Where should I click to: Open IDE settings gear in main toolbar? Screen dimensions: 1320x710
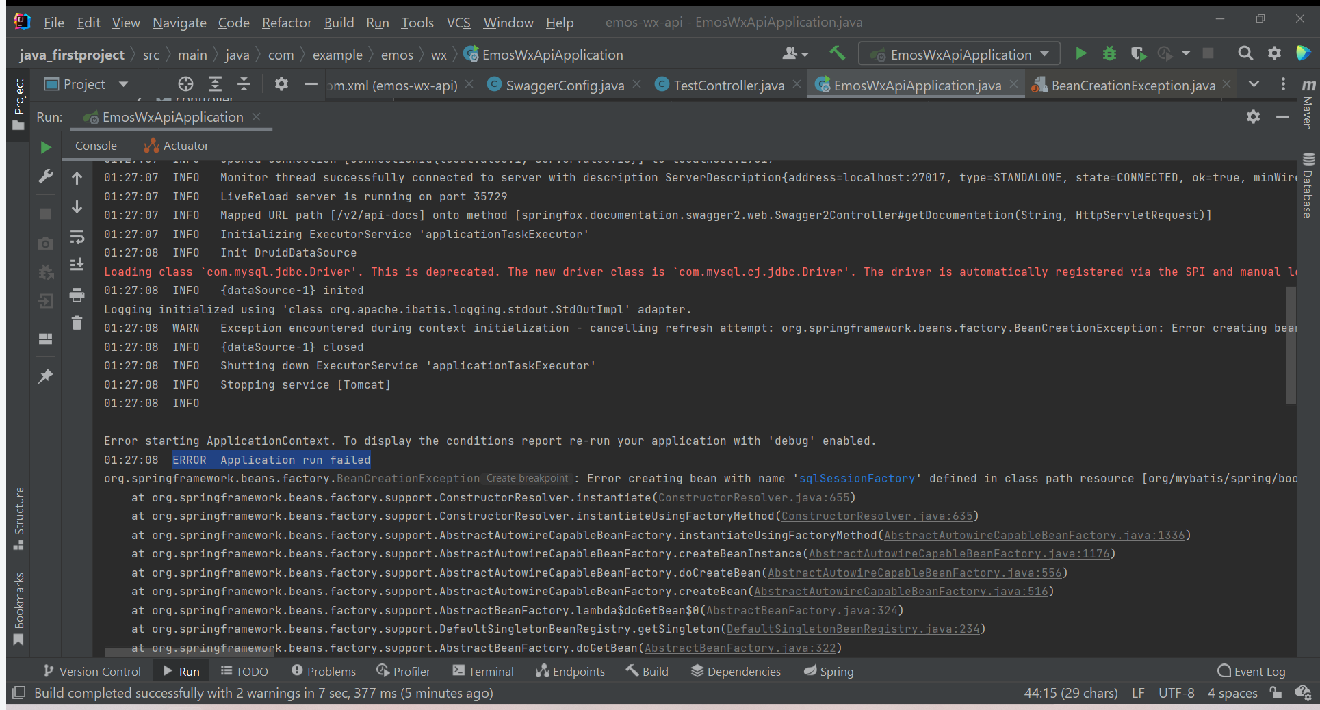[x=1274, y=53]
